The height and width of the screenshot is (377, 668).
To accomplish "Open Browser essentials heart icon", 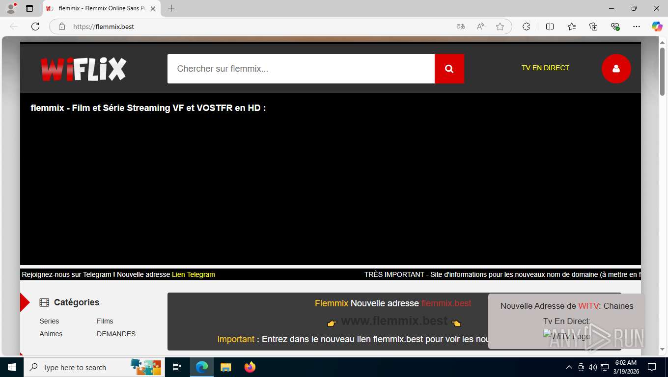I will coord(615,27).
